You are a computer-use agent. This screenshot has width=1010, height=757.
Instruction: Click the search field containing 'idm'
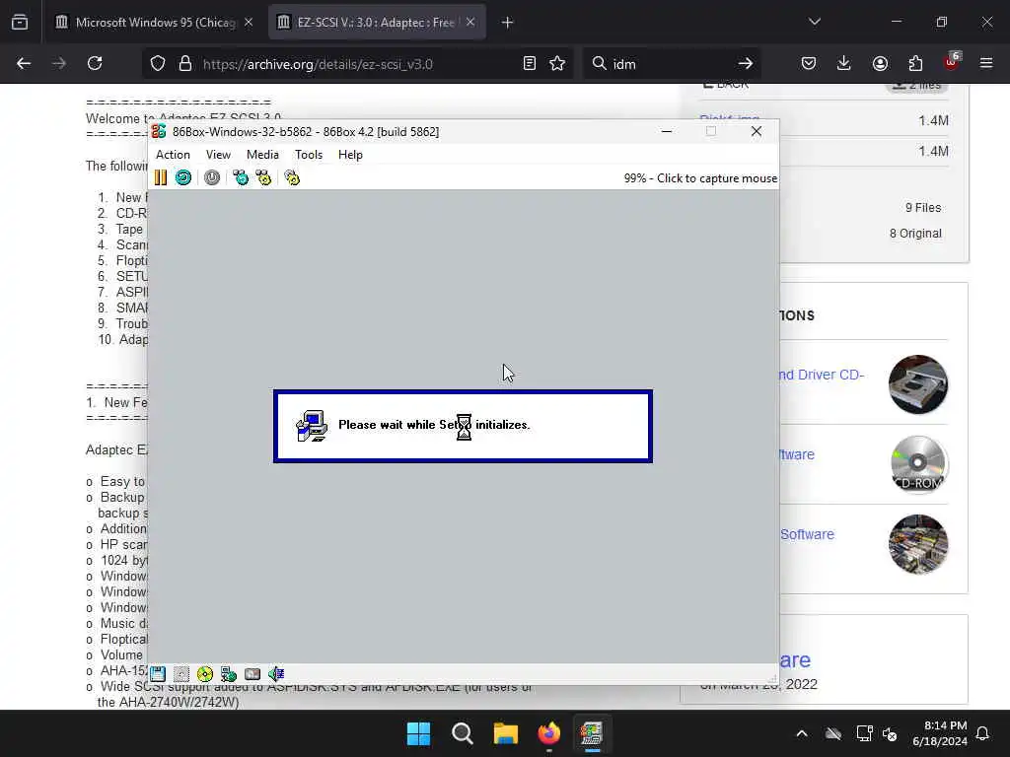(x=670, y=64)
